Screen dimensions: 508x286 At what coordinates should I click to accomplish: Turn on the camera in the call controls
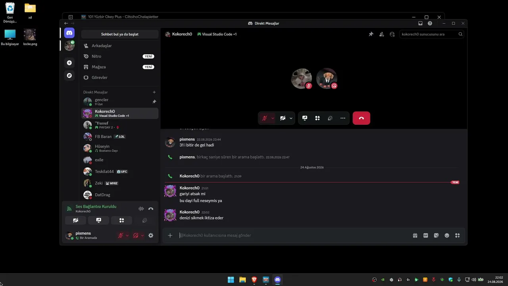[x=283, y=118]
